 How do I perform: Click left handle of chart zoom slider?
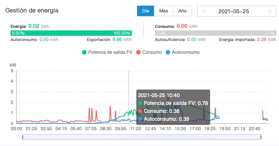coord(23,137)
